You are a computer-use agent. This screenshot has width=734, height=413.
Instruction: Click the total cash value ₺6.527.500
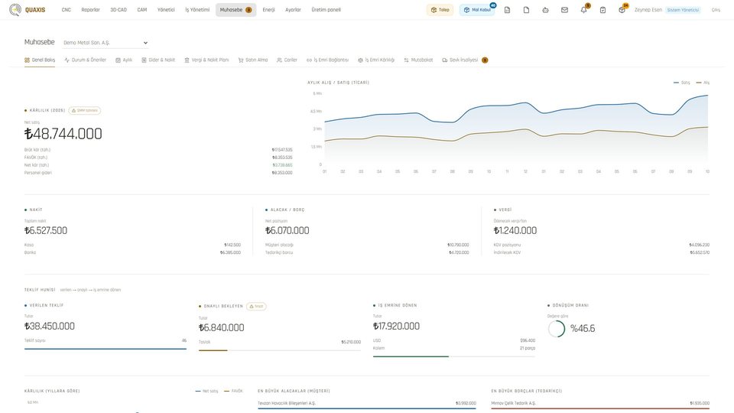point(46,230)
